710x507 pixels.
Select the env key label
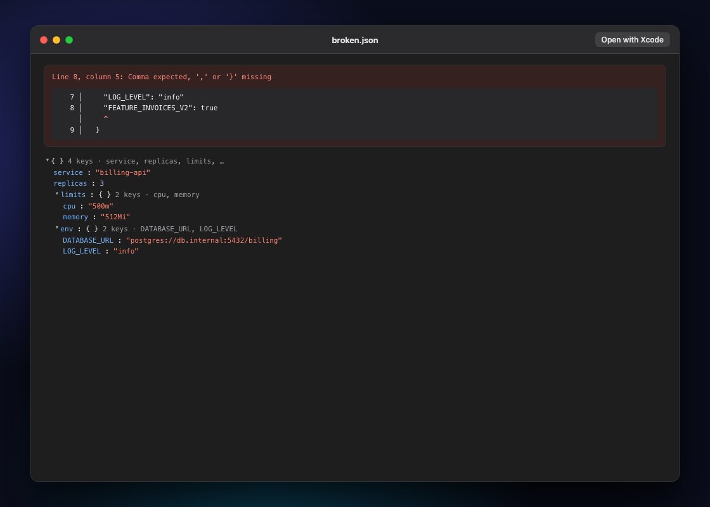pos(67,229)
